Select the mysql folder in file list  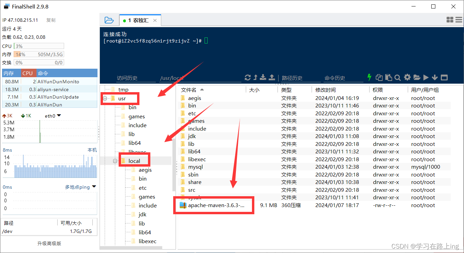[314, 167]
